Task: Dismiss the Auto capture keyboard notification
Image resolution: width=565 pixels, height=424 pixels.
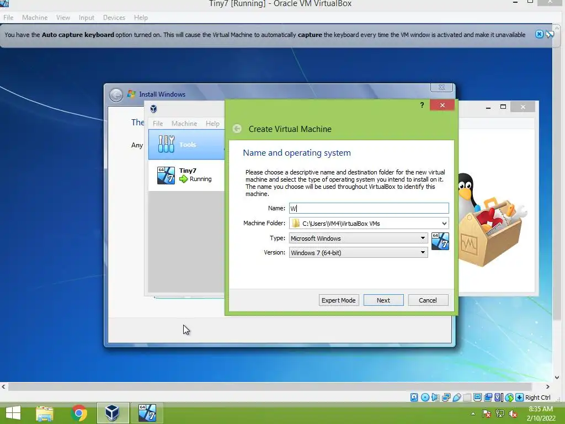Action: click(x=539, y=34)
